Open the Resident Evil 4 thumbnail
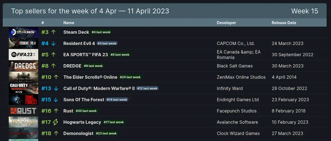This screenshot has height=141, width=331. pyautogui.click(x=24, y=43)
